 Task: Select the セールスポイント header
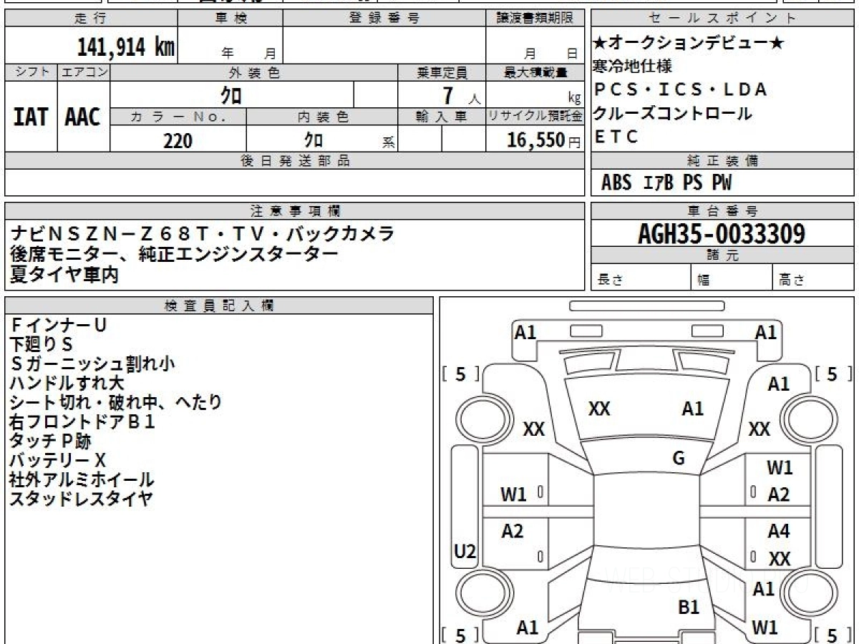click(x=722, y=19)
